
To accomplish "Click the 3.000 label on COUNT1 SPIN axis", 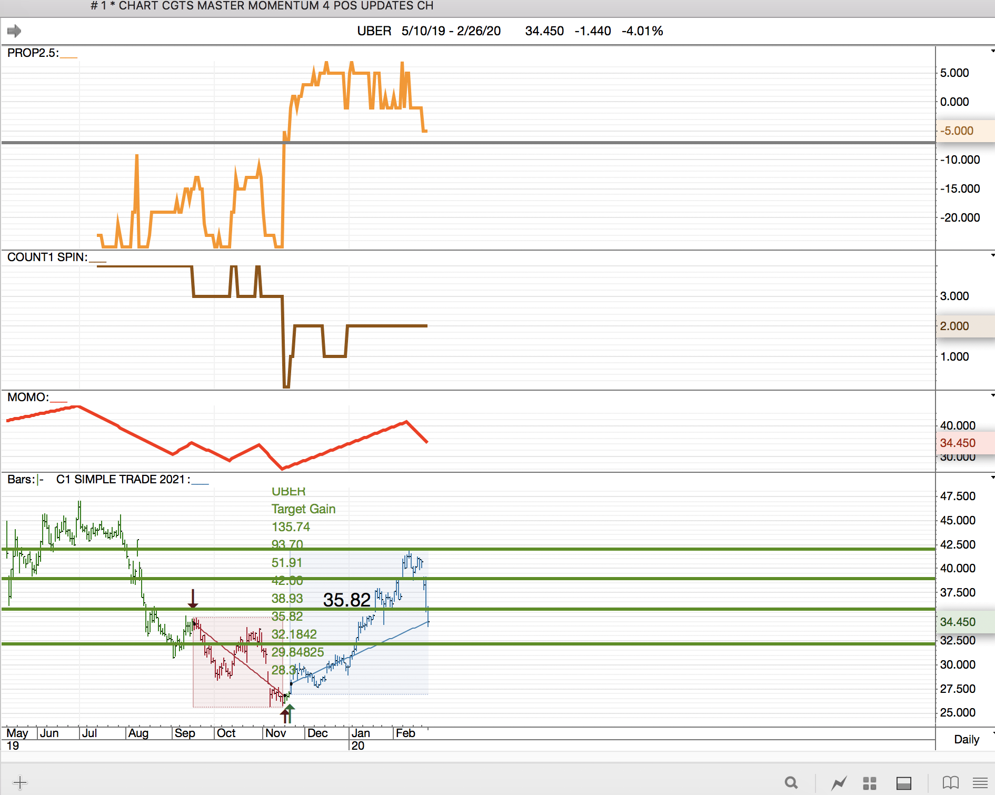I will click(954, 296).
